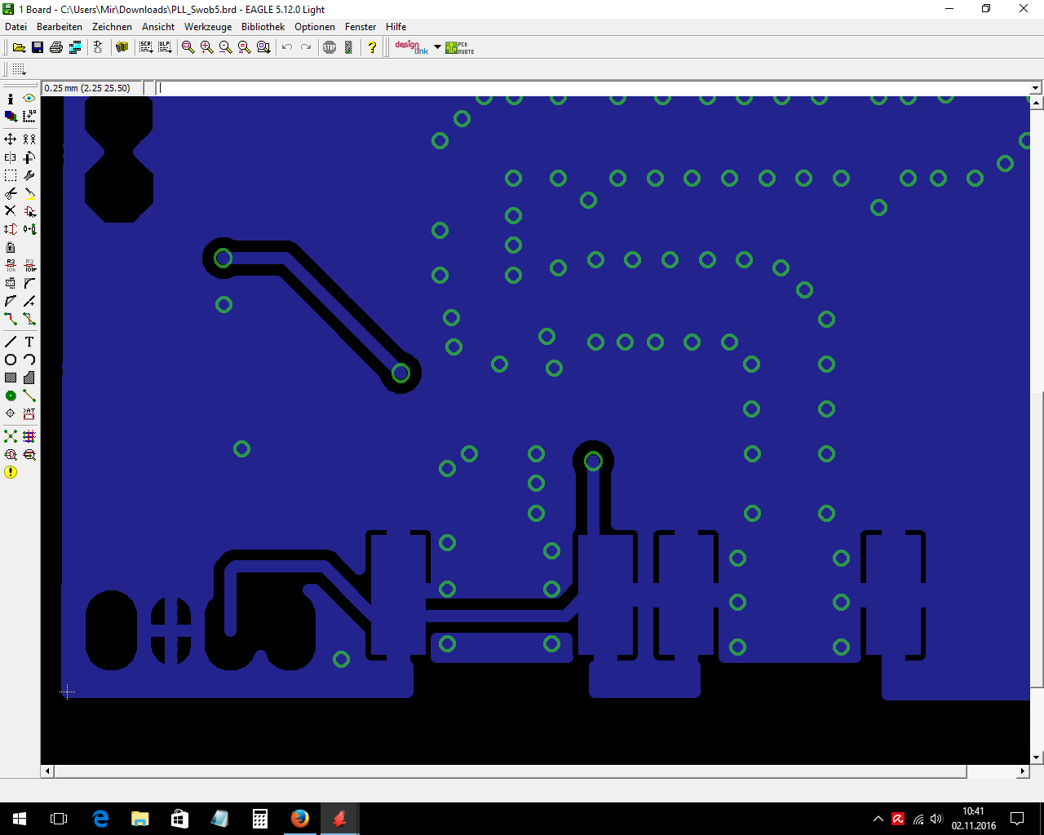Viewport: 1044px width, 835px height.
Task: Print the board using printer icon
Action: click(56, 47)
